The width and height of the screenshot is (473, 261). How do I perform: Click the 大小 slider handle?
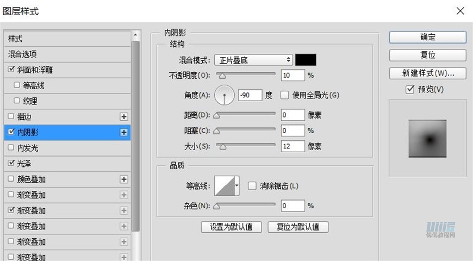(222, 147)
